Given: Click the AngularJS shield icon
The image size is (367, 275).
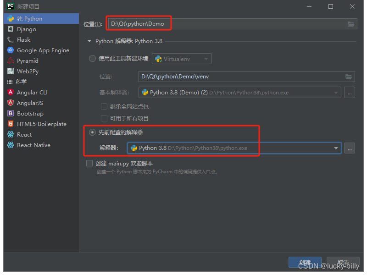Looking at the screenshot, I should coord(11,103).
